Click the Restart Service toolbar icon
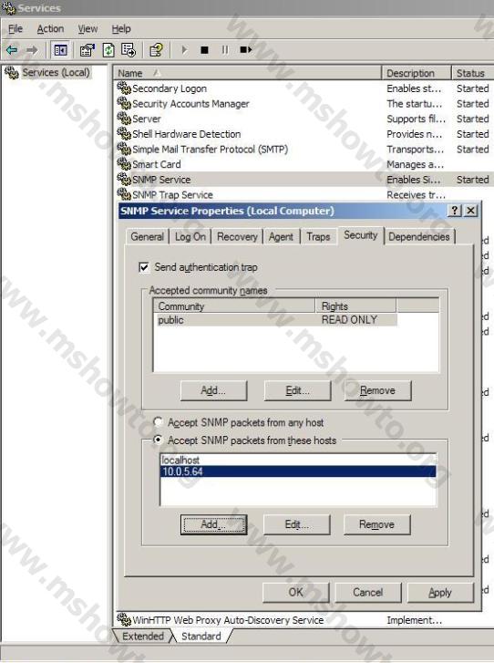The height and width of the screenshot is (663, 494). (245, 50)
